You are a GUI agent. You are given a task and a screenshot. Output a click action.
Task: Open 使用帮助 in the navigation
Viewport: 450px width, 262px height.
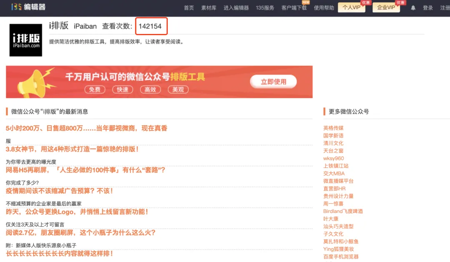pos(324,8)
